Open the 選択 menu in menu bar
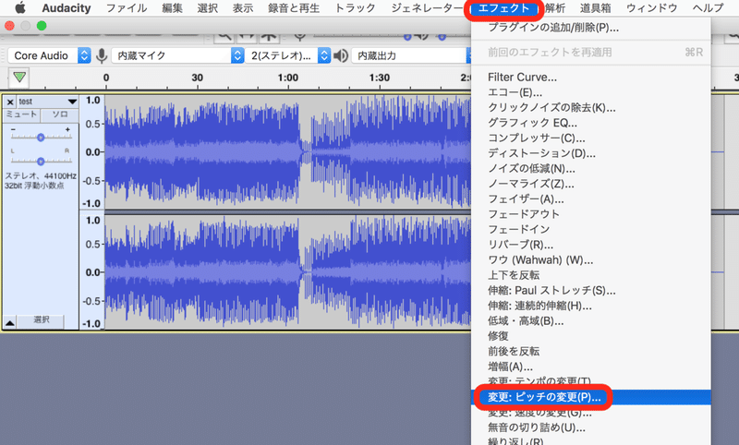The width and height of the screenshot is (739, 445). (x=207, y=8)
